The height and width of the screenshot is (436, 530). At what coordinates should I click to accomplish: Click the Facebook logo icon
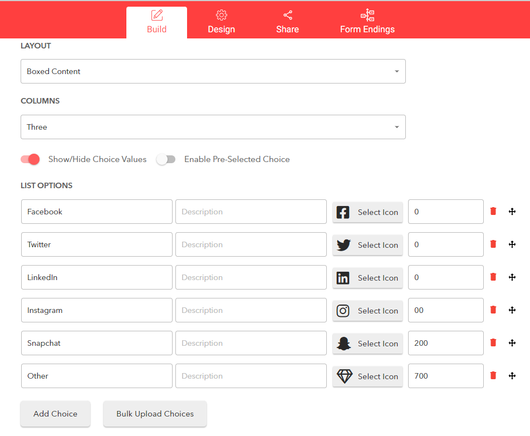[343, 212]
